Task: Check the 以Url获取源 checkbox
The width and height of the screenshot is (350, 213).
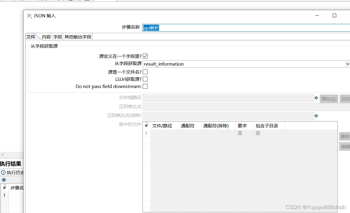Action: (145, 79)
